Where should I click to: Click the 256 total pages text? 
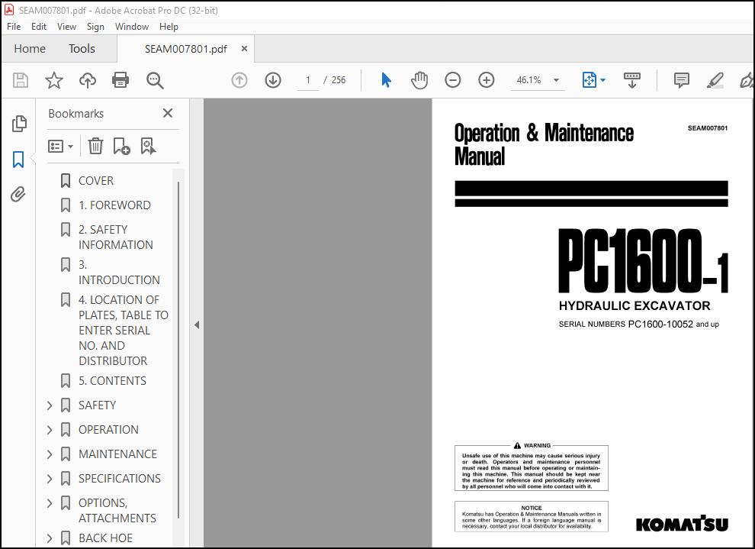(x=339, y=80)
